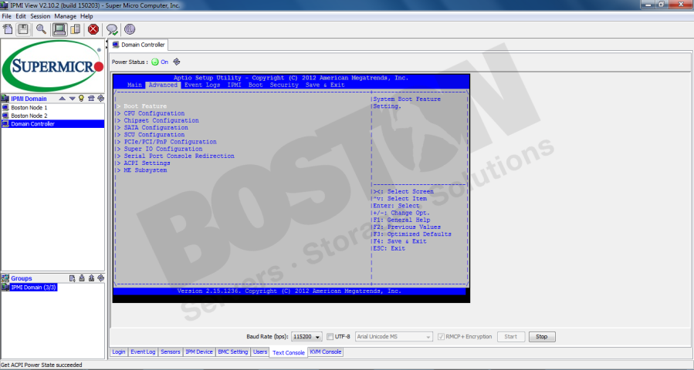Click Serial Port Console Redirection entry
The width and height of the screenshot is (694, 370).
(179, 156)
